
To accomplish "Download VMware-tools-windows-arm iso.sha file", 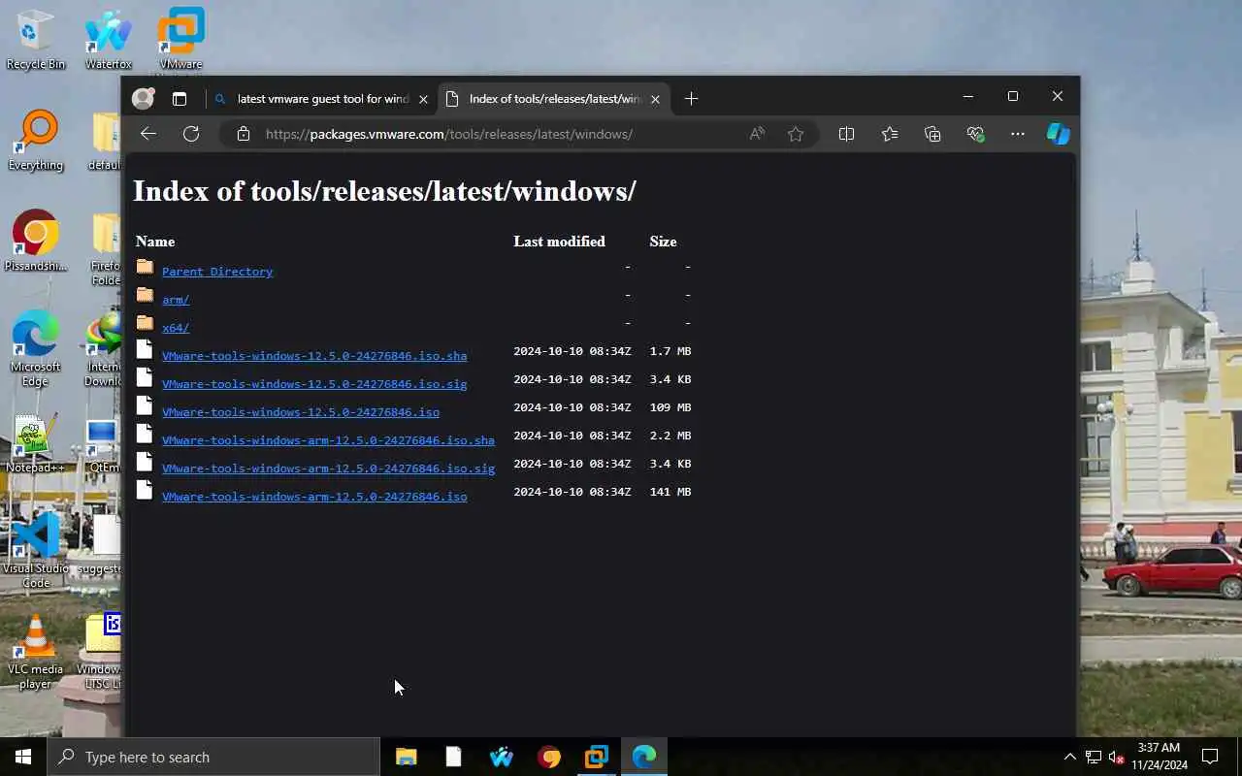I will click(x=328, y=440).
